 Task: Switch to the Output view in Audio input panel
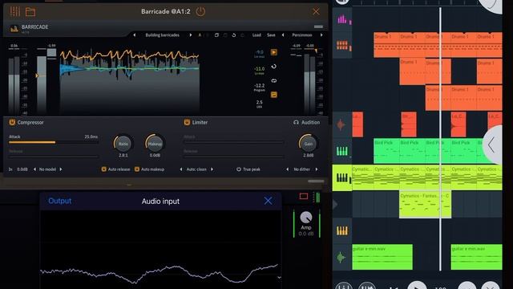pyautogui.click(x=59, y=201)
